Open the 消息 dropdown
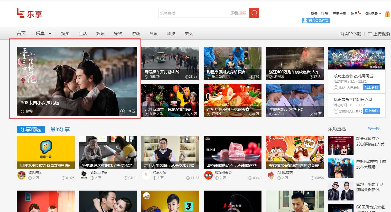 pos(356,14)
